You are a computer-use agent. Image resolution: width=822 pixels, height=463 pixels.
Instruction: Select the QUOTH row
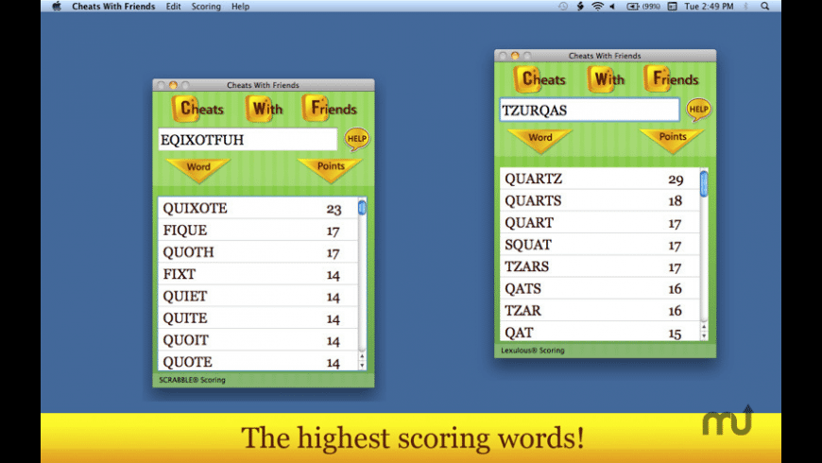pos(258,252)
